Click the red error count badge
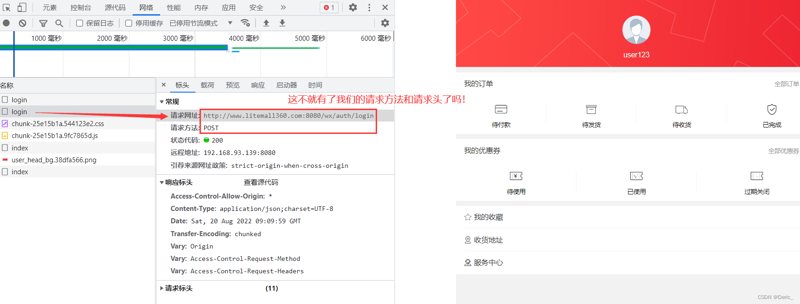Viewport: 800px width, 304px height. pos(329,7)
